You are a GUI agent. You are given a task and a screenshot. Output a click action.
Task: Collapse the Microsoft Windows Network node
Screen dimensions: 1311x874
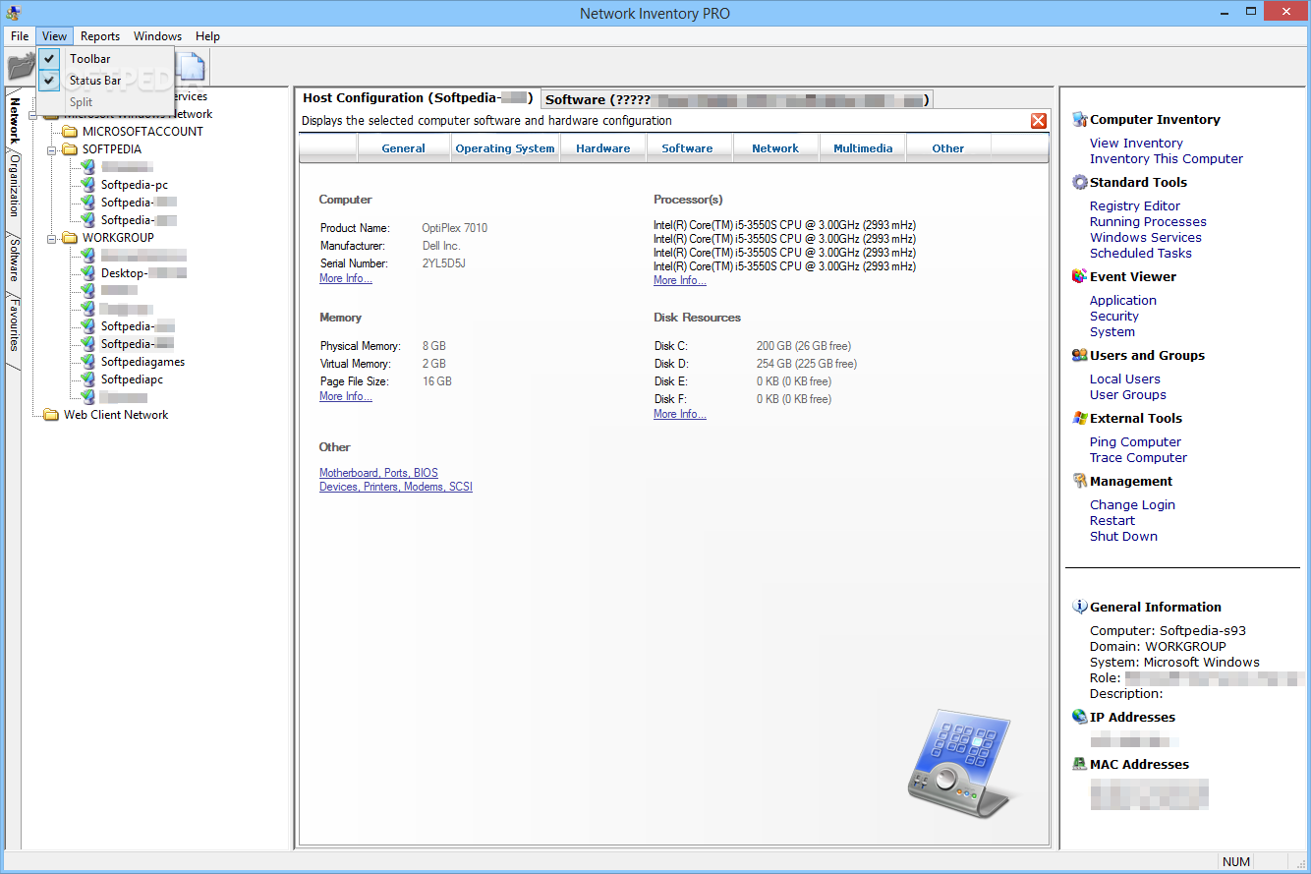pyautogui.click(x=33, y=114)
